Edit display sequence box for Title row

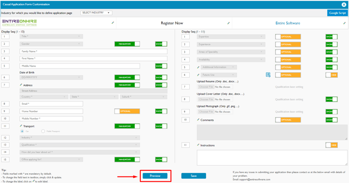pyautogui.click(x=5, y=37)
